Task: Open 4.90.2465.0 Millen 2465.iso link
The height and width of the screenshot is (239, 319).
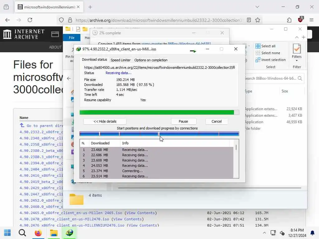Action: pyautogui.click(x=71, y=213)
